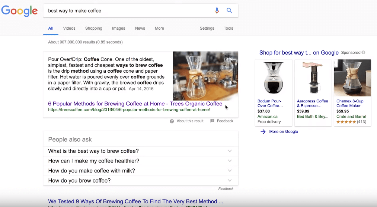Click the About this result question icon
377x207 pixels.
(172, 121)
